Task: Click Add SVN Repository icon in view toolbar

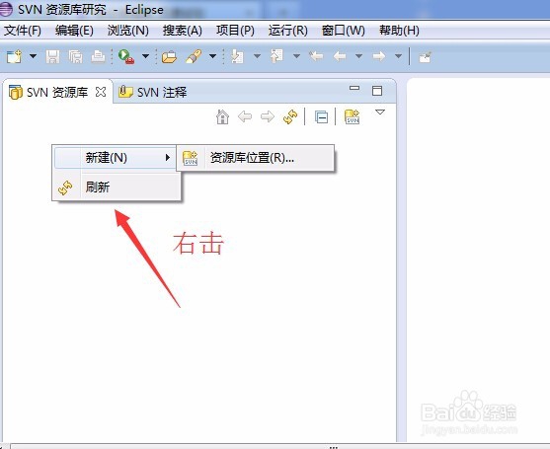Action: [353, 117]
